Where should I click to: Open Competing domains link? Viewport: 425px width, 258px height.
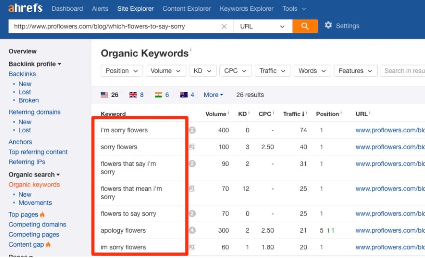click(37, 225)
